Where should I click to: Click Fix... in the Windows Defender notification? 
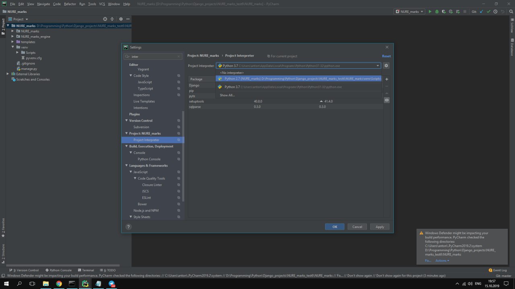428,261
